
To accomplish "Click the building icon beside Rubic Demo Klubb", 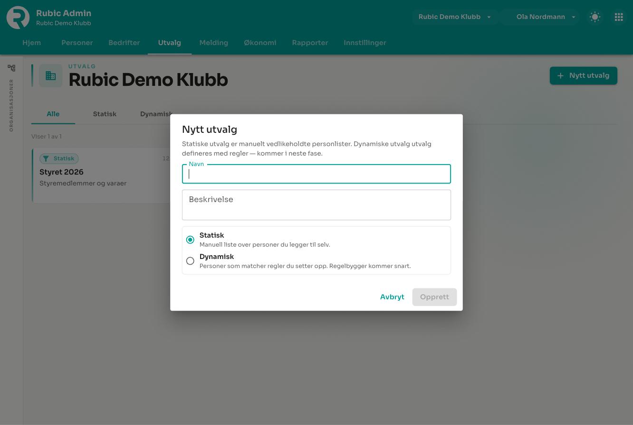I will click(x=51, y=75).
